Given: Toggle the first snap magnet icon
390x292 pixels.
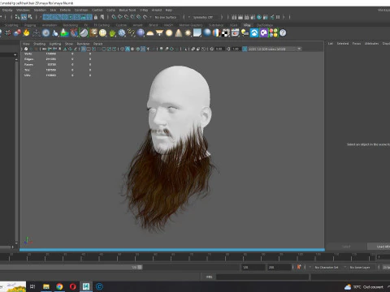Looking at the screenshot, I should pos(114,17).
